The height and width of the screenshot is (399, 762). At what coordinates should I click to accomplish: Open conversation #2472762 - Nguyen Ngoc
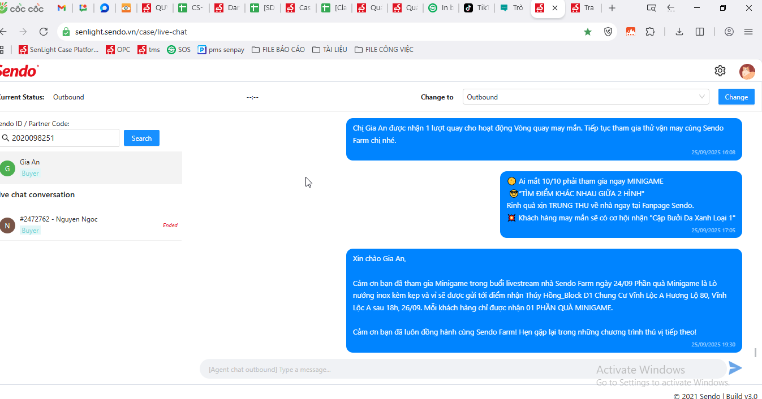91,224
